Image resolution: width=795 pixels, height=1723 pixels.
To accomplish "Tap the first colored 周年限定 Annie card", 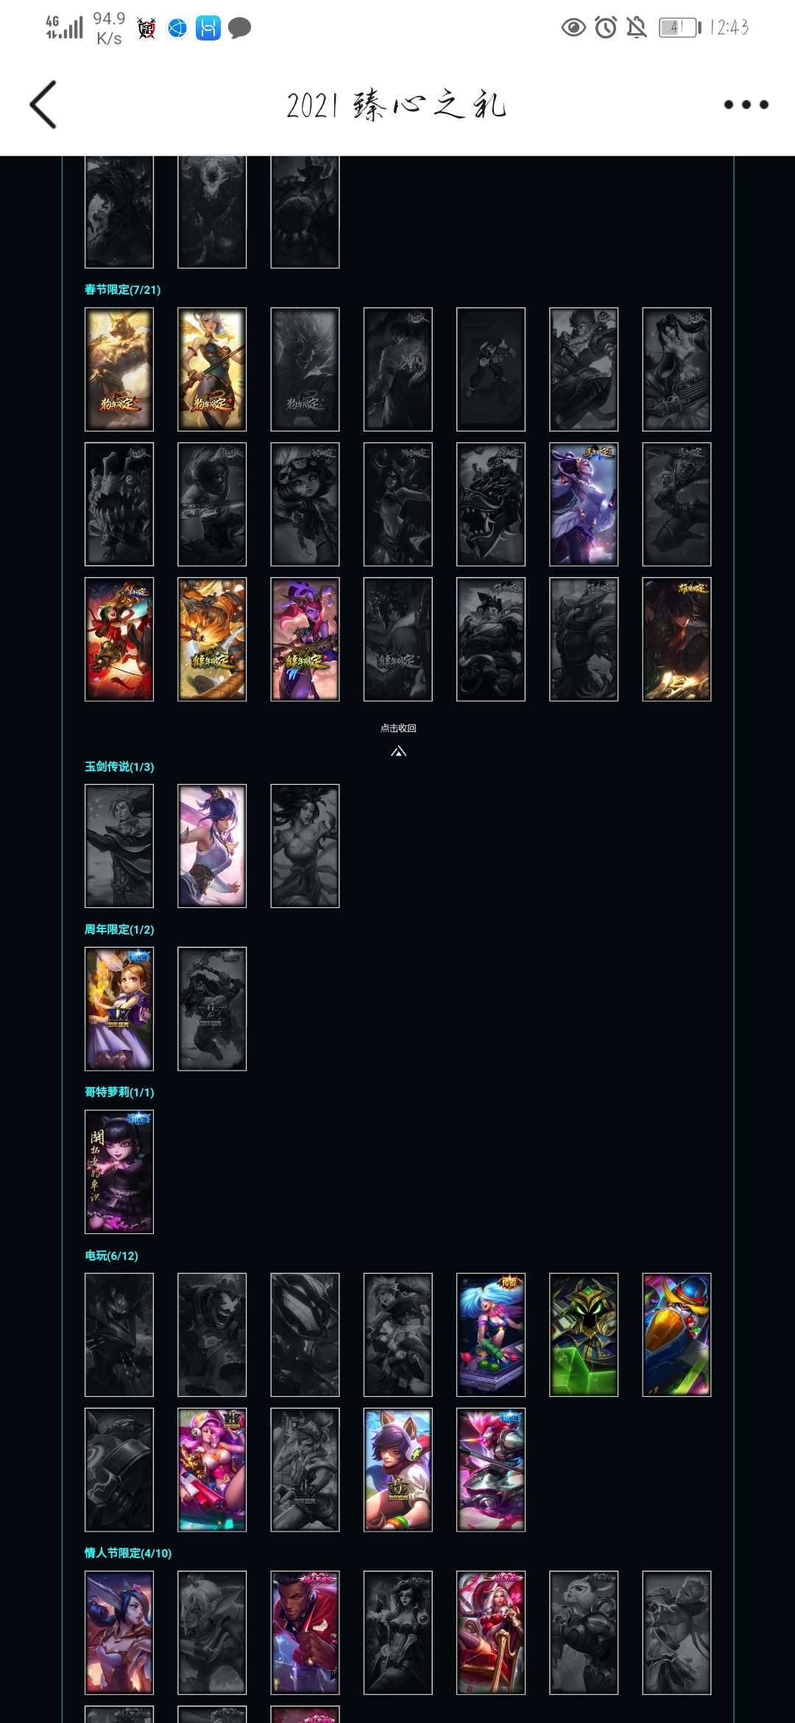I will (119, 1009).
